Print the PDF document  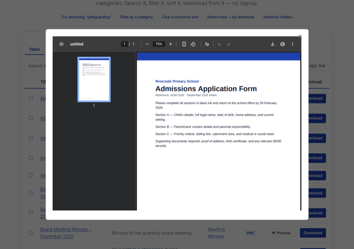[283, 44]
